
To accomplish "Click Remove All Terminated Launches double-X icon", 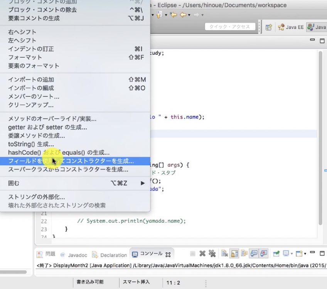I will click(x=212, y=254).
